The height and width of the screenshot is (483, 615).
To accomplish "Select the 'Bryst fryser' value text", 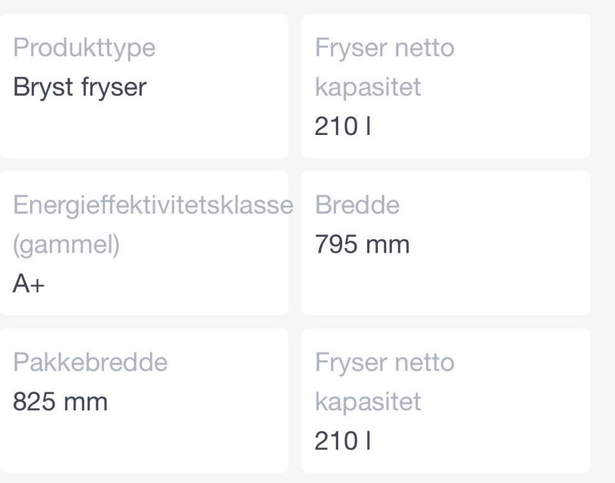I will (x=79, y=87).
